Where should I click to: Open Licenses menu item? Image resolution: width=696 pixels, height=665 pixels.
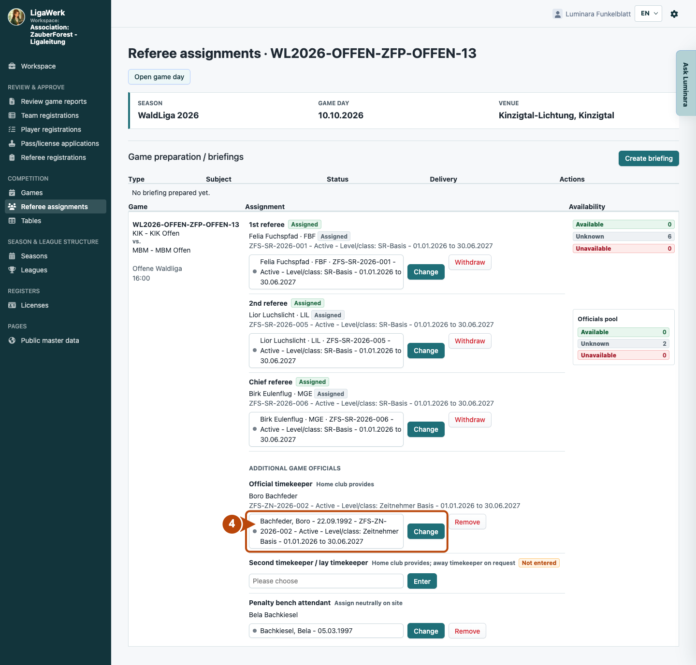pyautogui.click(x=56, y=305)
